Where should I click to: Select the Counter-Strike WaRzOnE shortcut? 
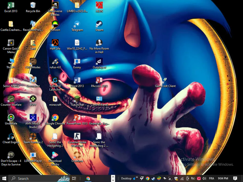(77, 140)
